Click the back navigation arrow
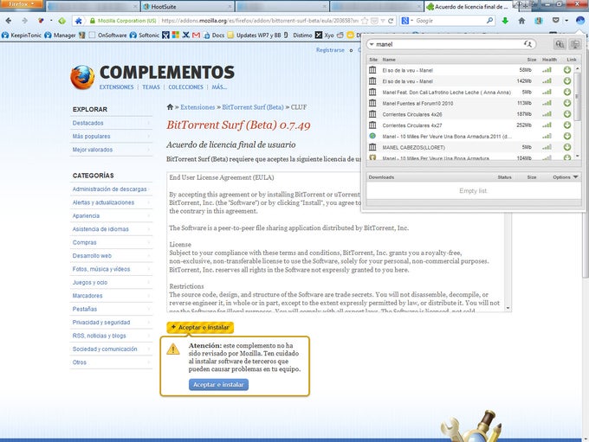Viewport: 589px width, 442px height. point(9,21)
